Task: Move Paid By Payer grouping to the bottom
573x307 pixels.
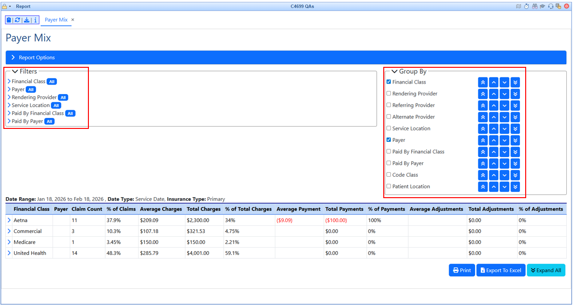Action: point(515,164)
